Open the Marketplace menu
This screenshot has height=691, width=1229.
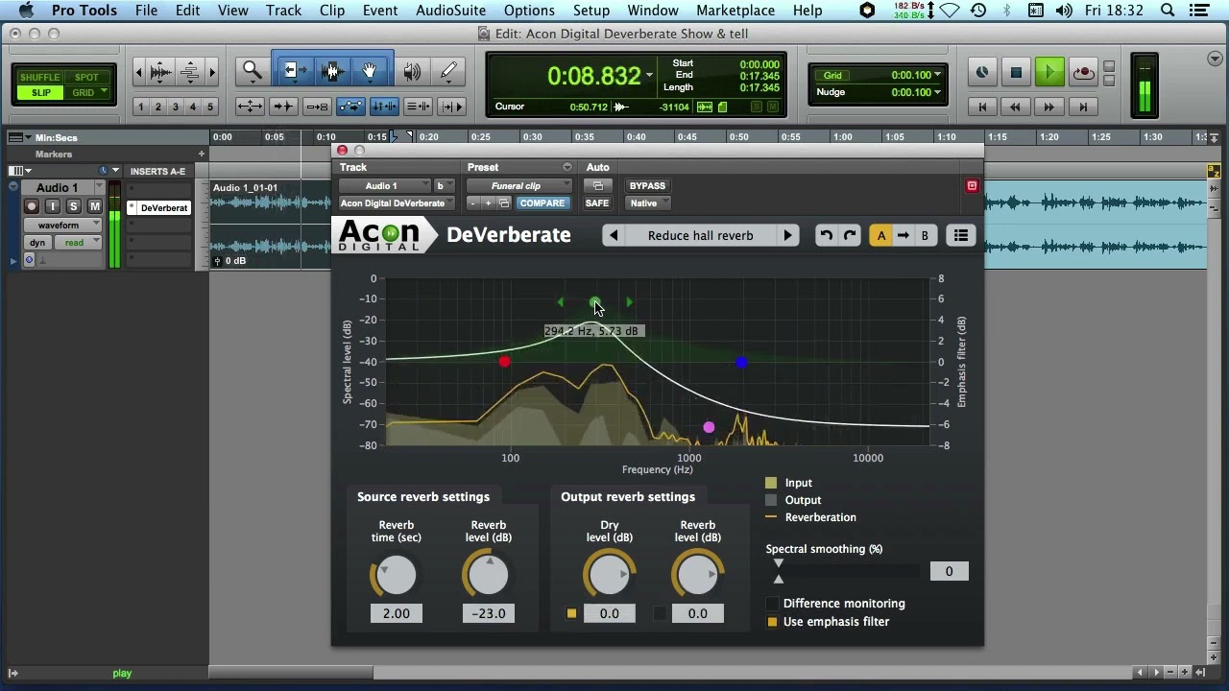tap(735, 11)
